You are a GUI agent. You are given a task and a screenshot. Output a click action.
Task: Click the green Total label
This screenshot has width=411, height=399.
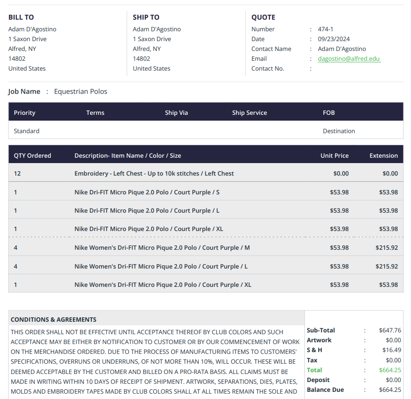tap(314, 370)
